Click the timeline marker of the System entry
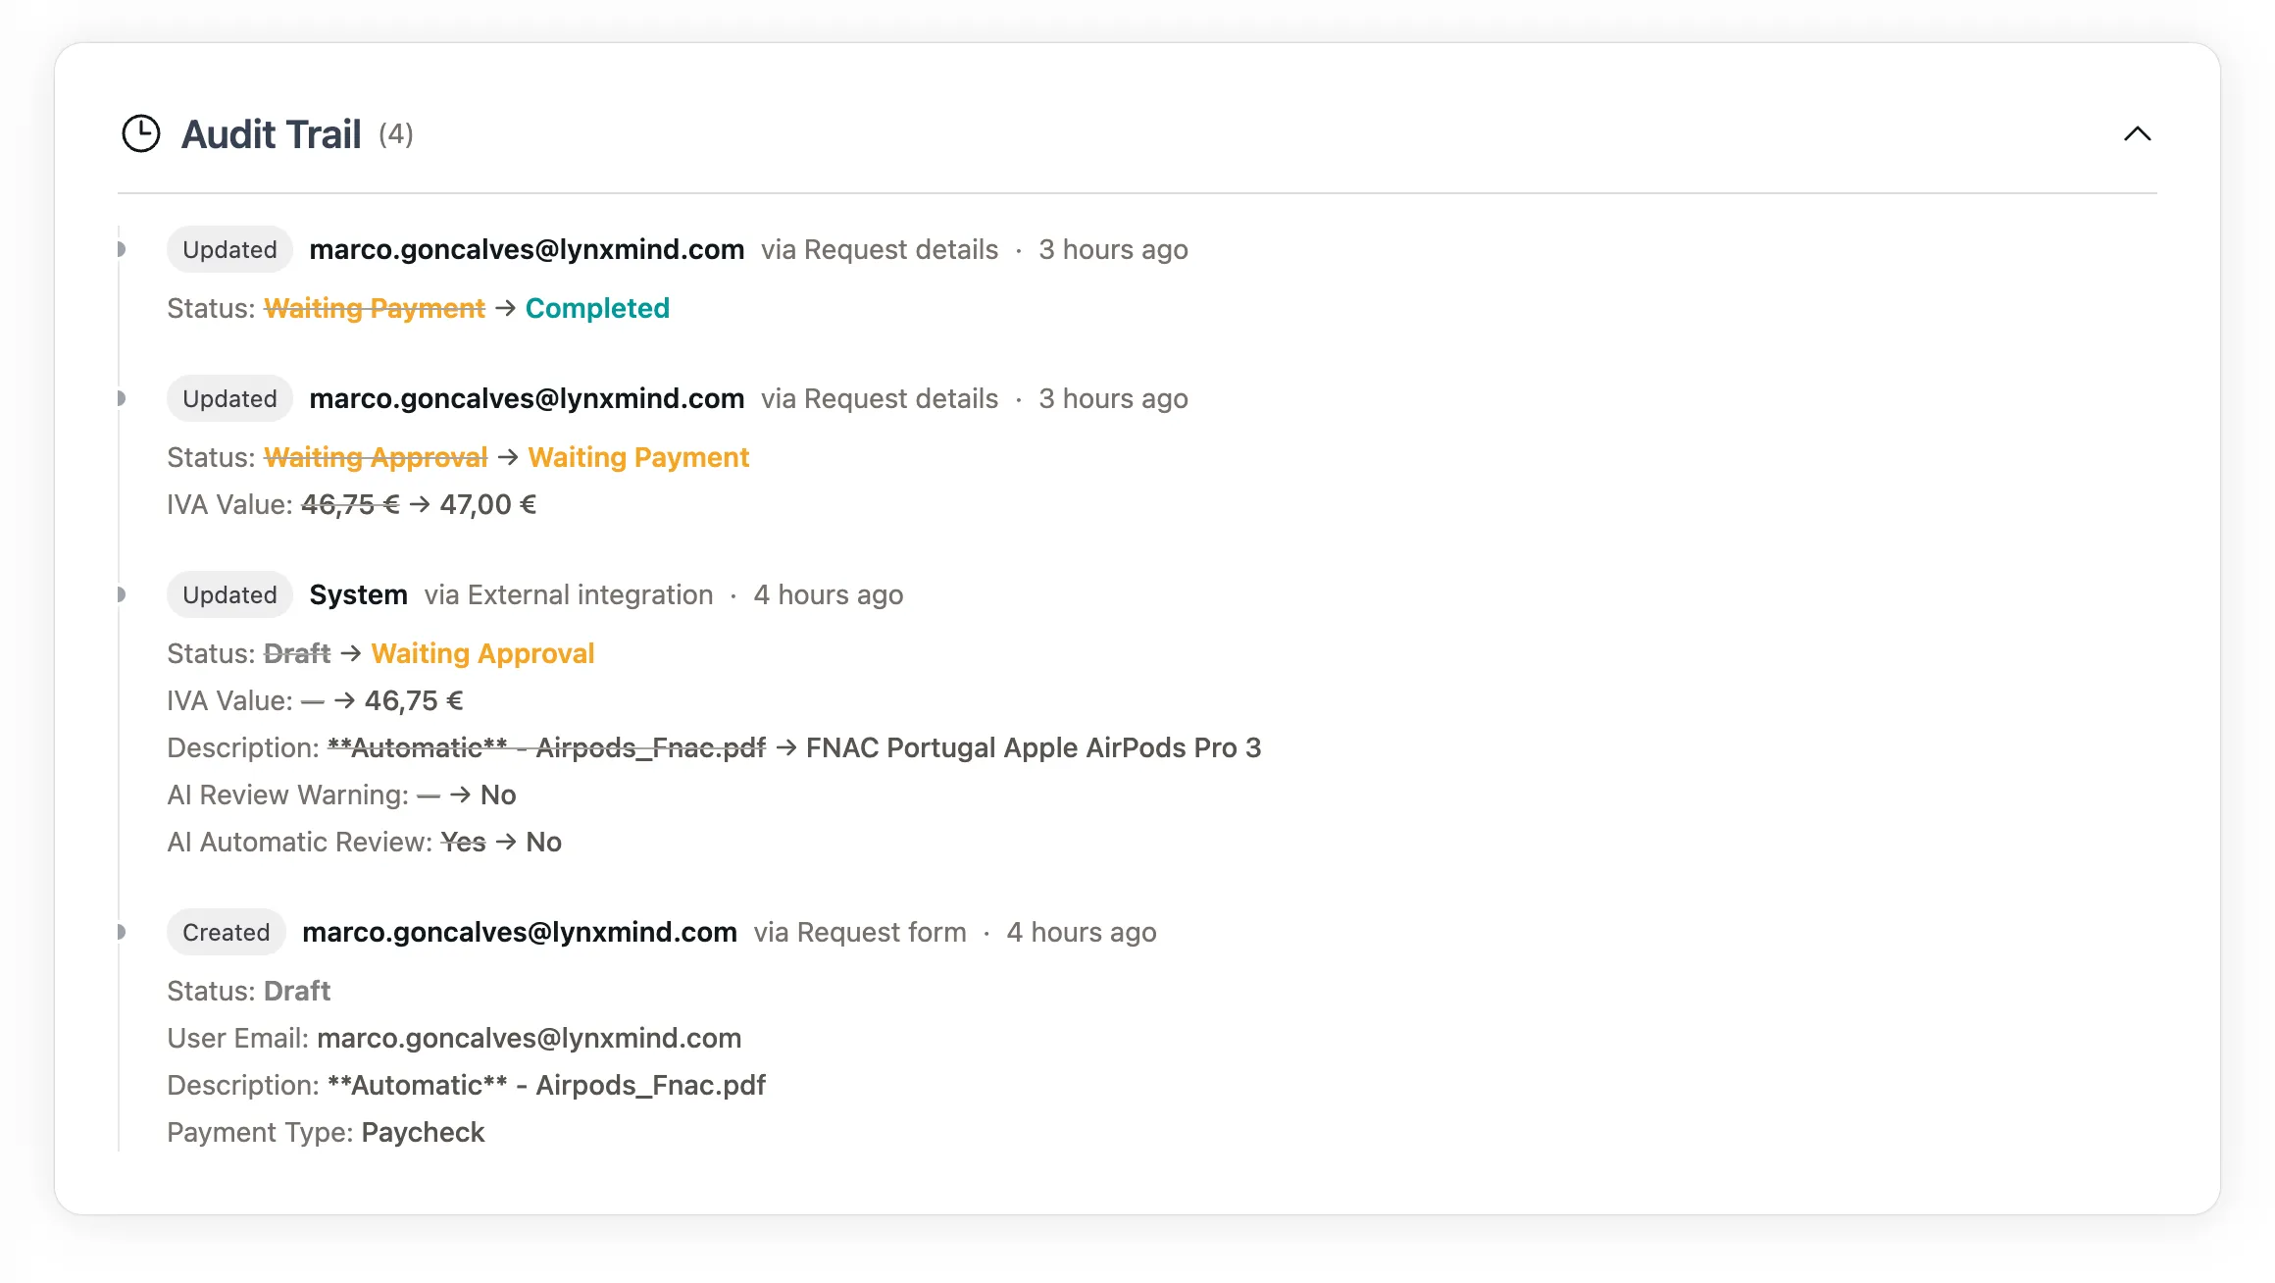 coord(120,595)
